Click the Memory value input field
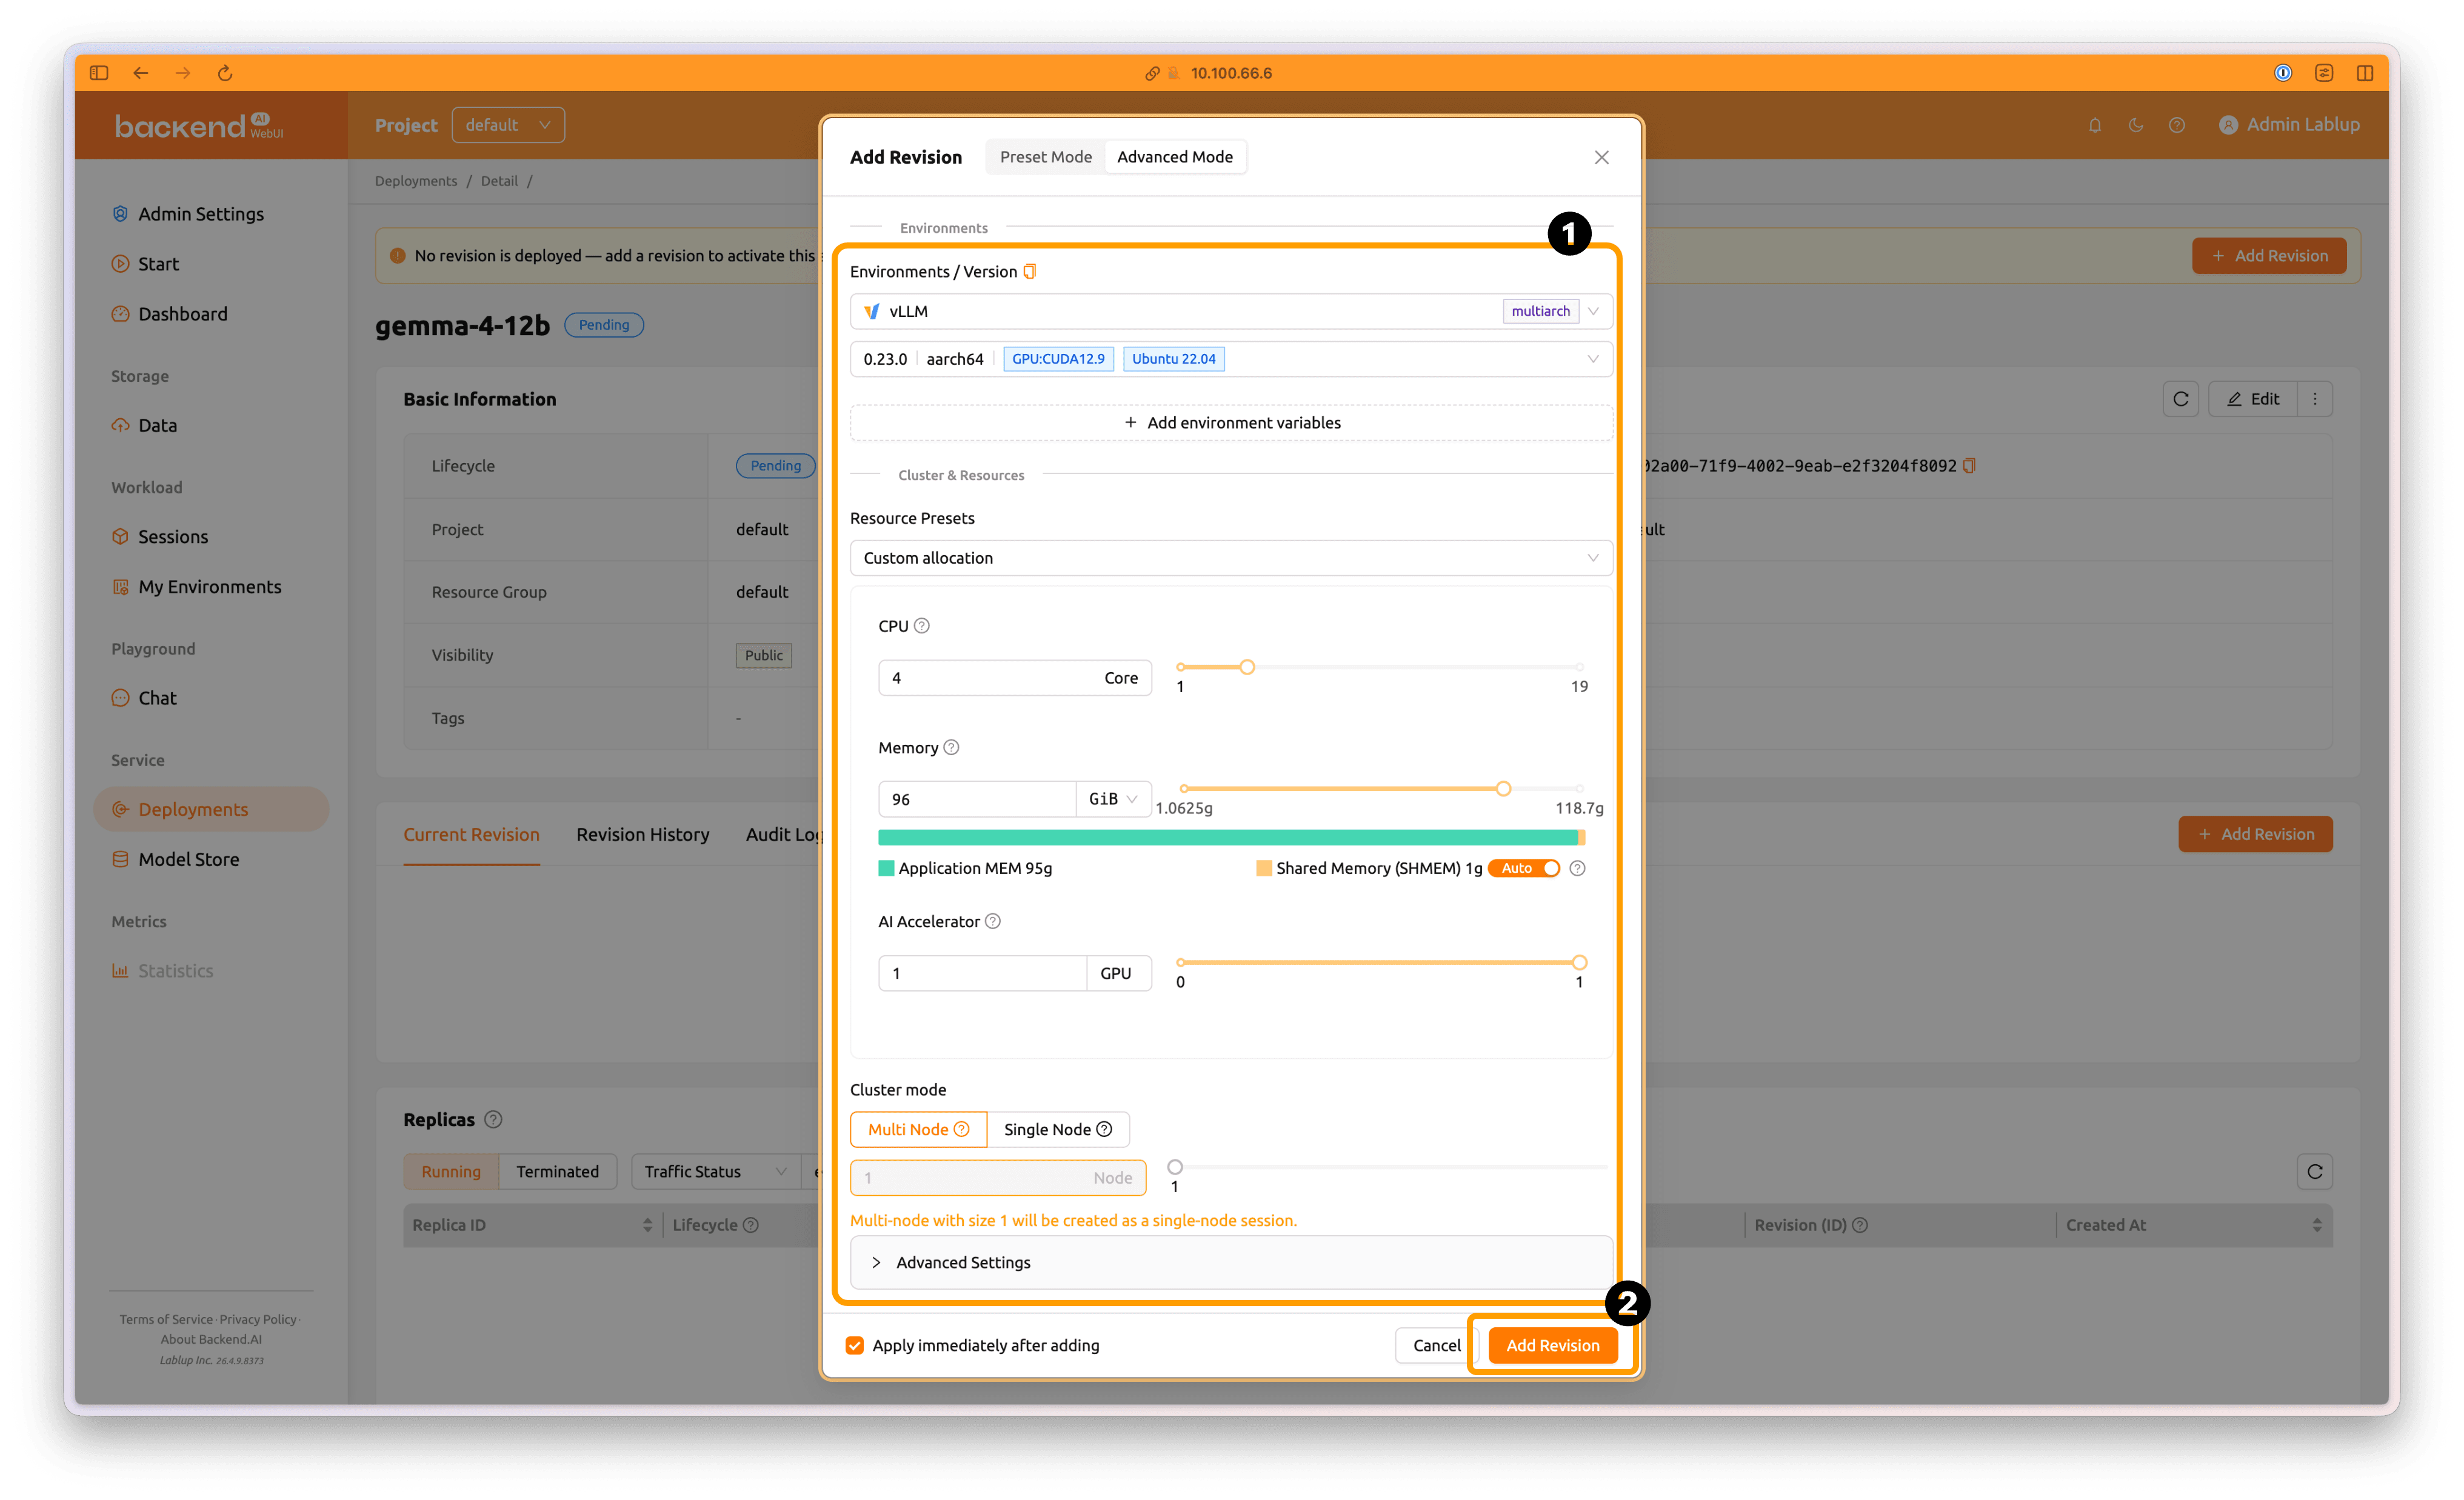Screen dimensions: 2464x1500 tap(977, 799)
